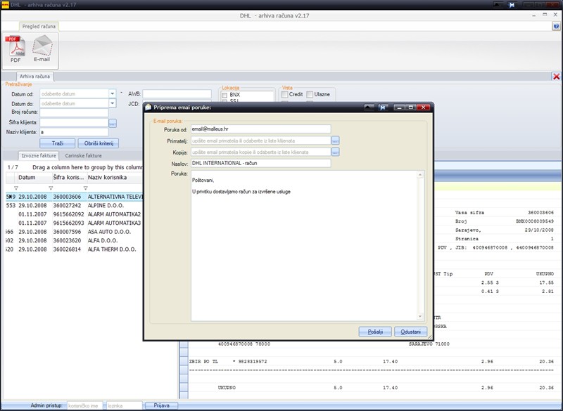Image resolution: width=563 pixels, height=411 pixels.
Task: Click the Kopija copy-recipient field
Action: (260, 152)
